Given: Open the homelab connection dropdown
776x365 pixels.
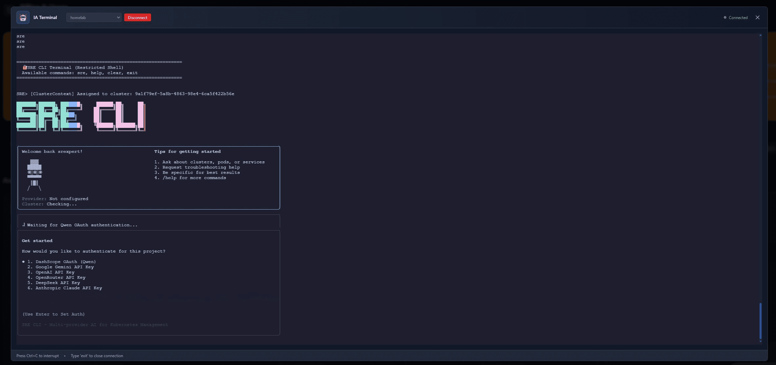Looking at the screenshot, I should click(x=94, y=17).
